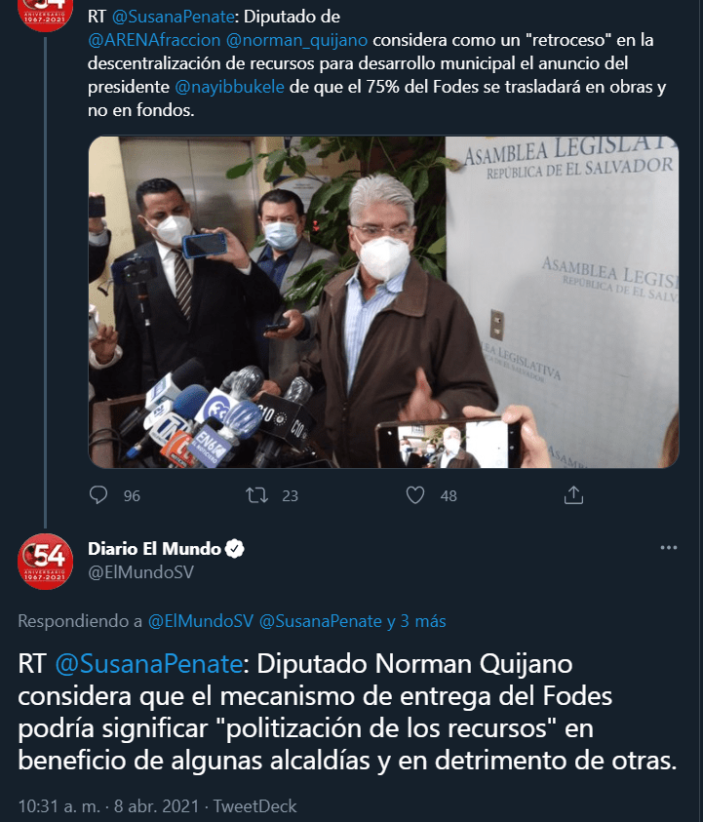Expand the 'y 3 más' repliers list
703x822 pixels.
pyautogui.click(x=416, y=621)
